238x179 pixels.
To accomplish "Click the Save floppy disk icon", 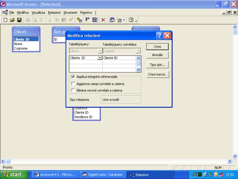I will (x=19, y=20).
